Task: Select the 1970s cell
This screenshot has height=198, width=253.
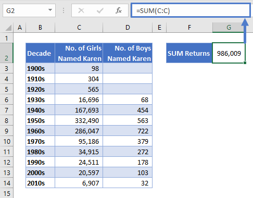Action: 40,141
